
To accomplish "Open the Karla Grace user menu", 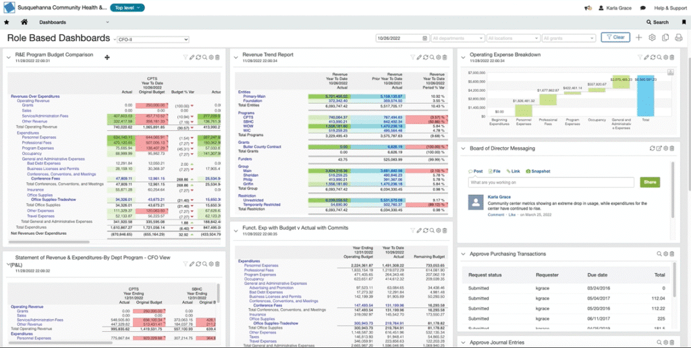I will point(615,8).
